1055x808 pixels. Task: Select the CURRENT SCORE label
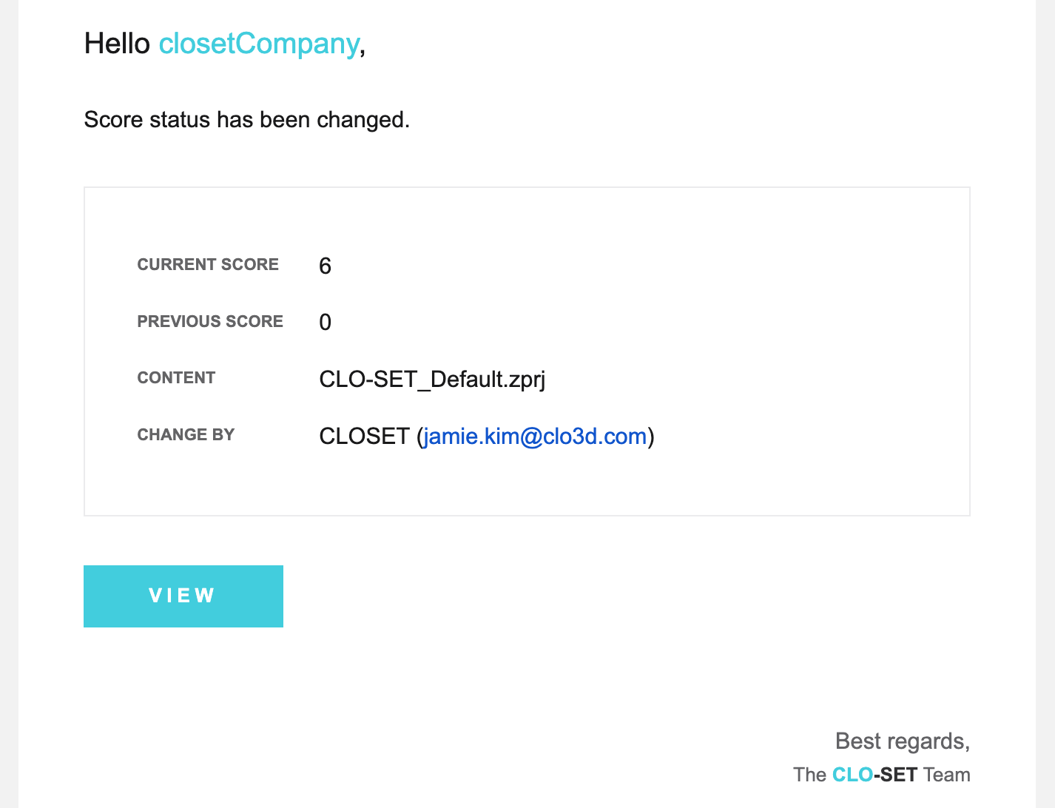point(208,265)
